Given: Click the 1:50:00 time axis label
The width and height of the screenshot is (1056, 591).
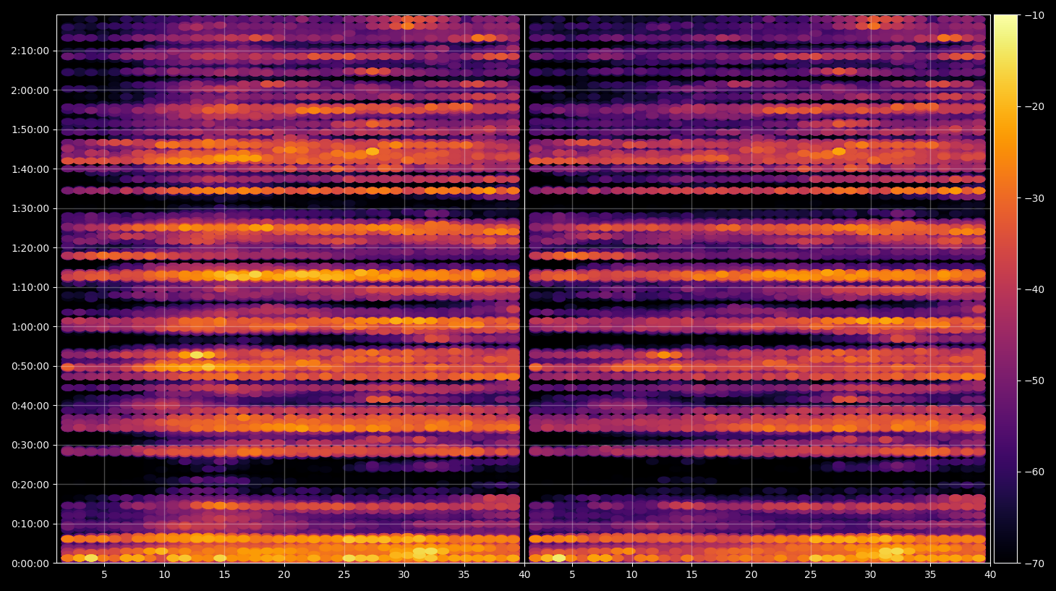Looking at the screenshot, I should coord(30,129).
